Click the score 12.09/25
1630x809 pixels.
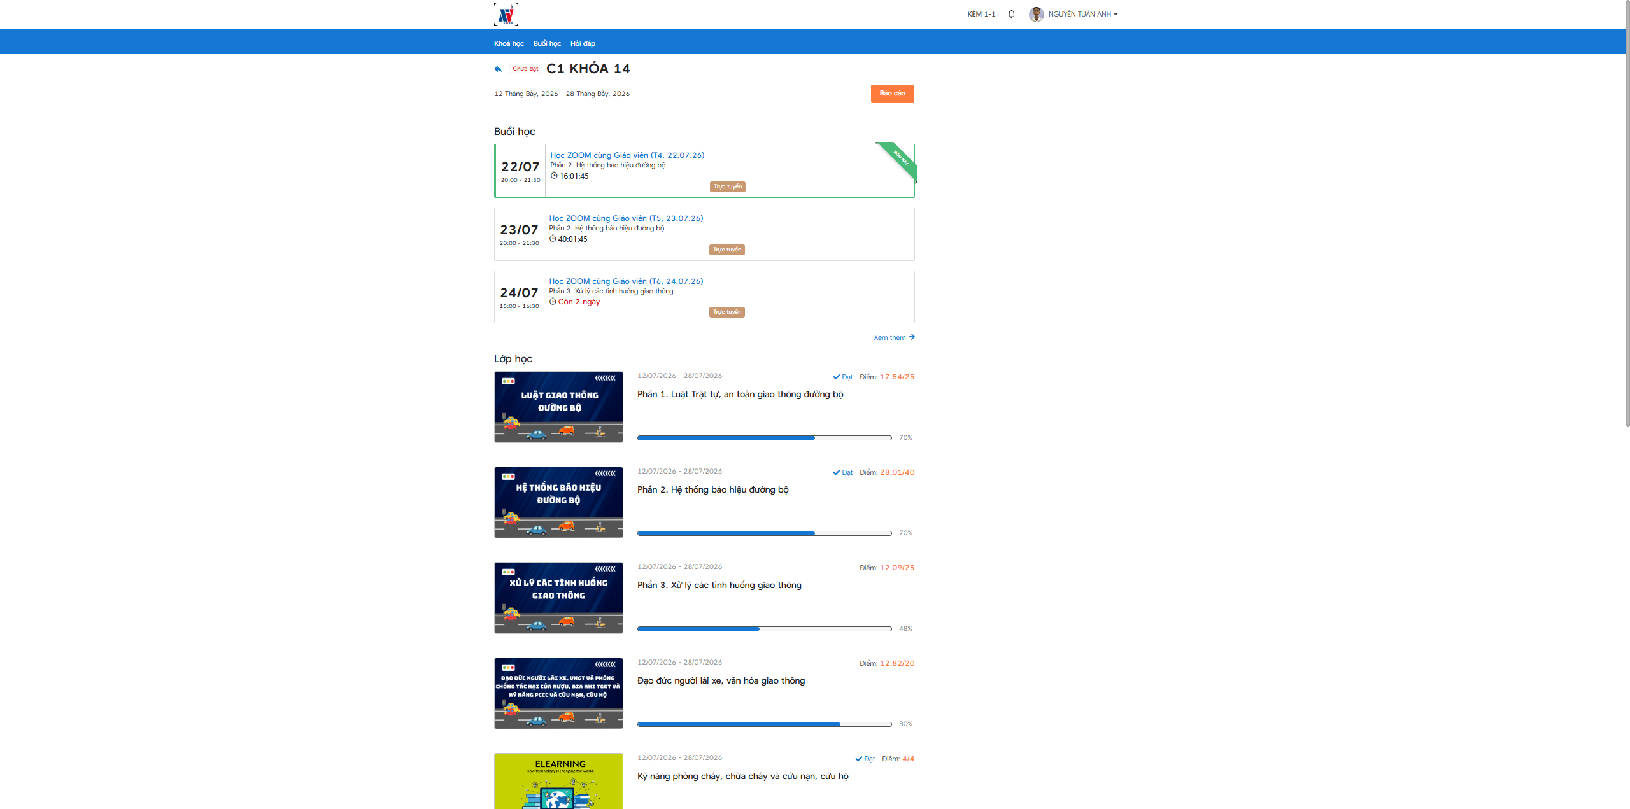897,568
